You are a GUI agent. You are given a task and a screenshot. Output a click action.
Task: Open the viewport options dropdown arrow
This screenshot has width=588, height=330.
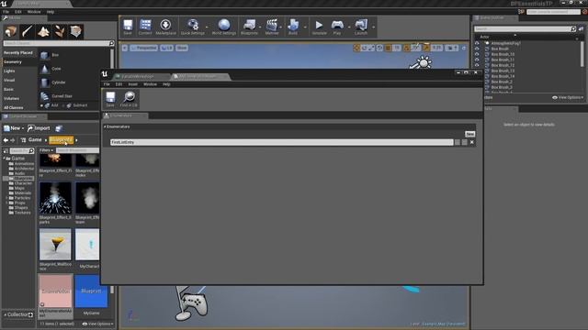tap(125, 48)
